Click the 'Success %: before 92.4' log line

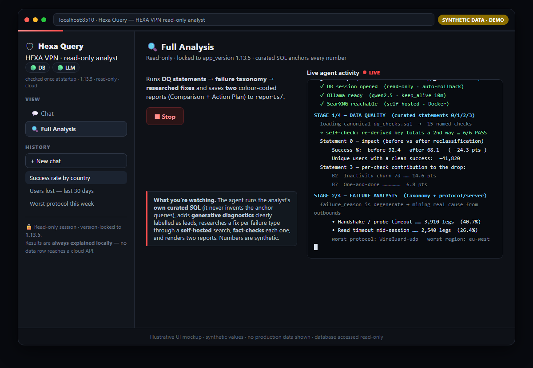coord(409,150)
